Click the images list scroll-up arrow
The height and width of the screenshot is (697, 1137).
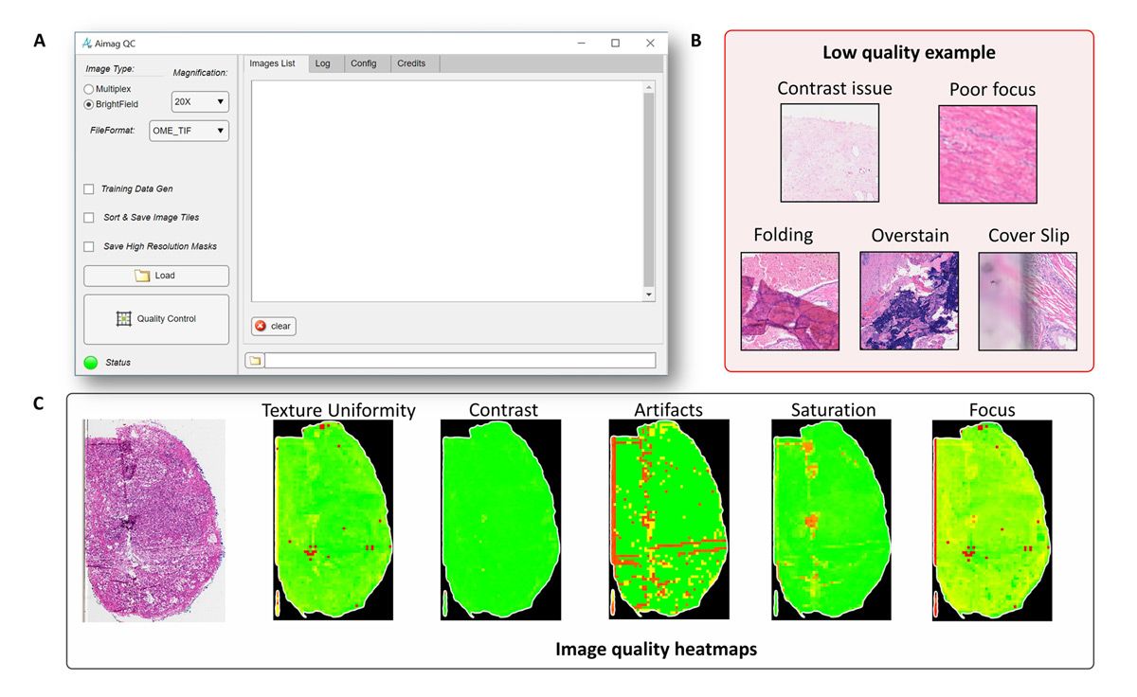[x=648, y=88]
